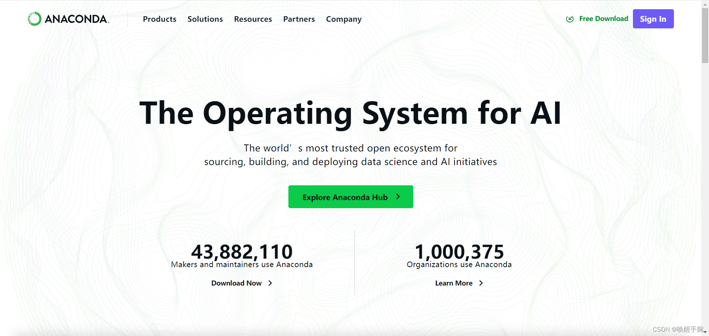Image resolution: width=709 pixels, height=336 pixels.
Task: Click 'Organizations use Anaconda' text
Action: (459, 265)
